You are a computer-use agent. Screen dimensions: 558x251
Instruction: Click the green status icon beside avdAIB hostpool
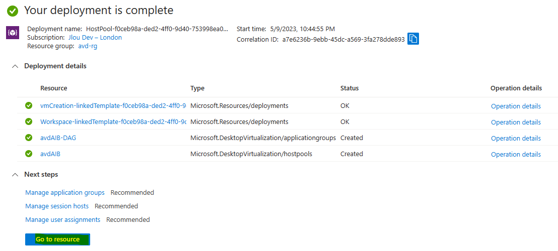click(29, 154)
